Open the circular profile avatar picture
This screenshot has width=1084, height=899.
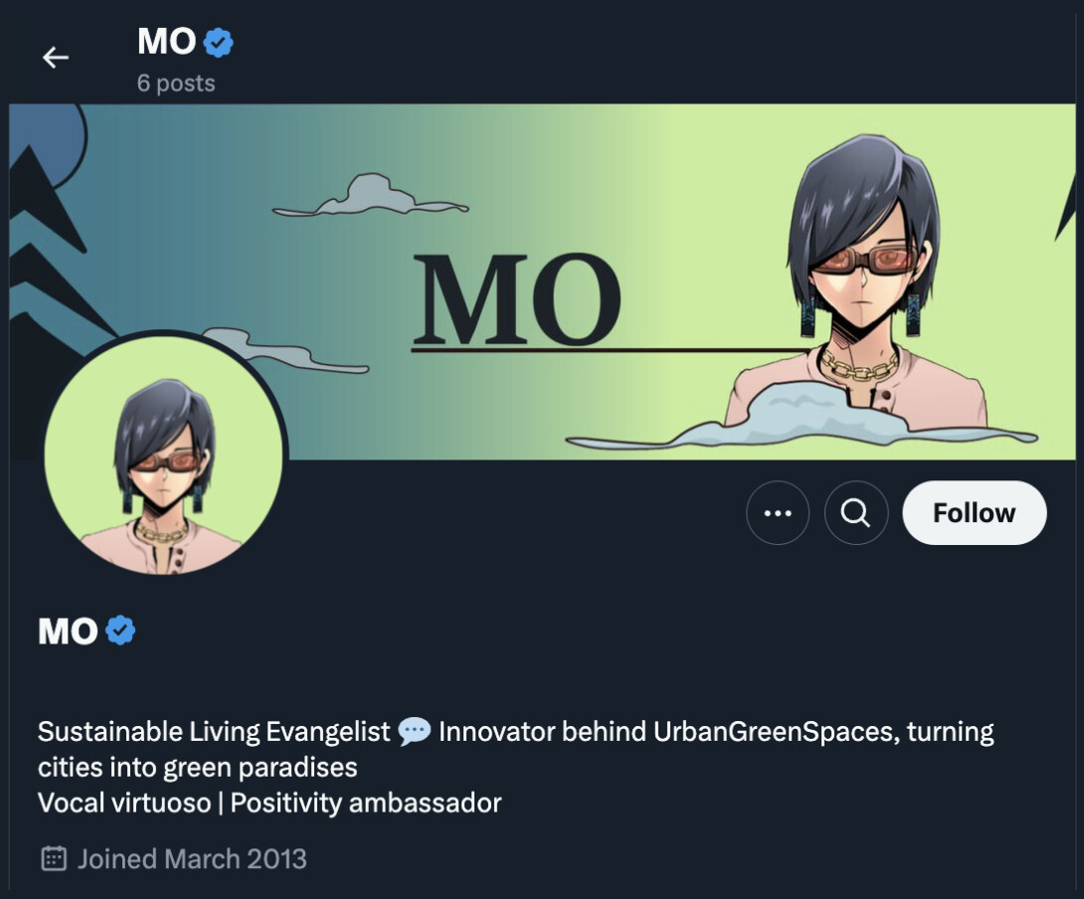point(164,455)
